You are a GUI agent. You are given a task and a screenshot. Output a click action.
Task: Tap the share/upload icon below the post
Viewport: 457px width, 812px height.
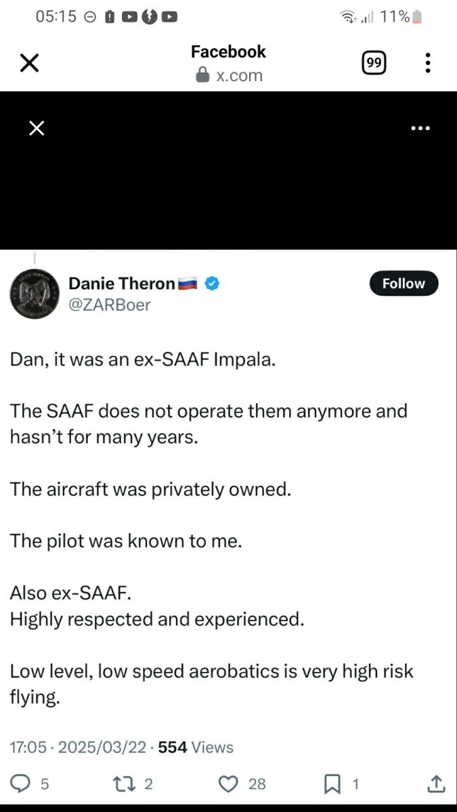pos(437,784)
